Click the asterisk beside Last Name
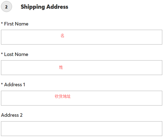This screenshot has width=164, height=139. coord(2,54)
